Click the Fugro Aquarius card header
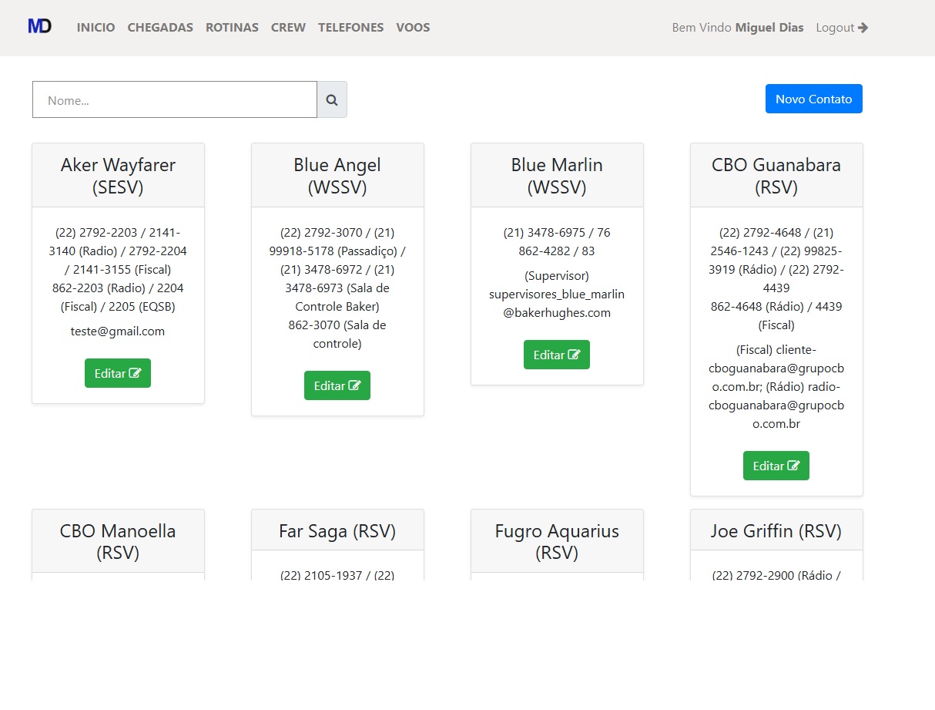The width and height of the screenshot is (935, 710). click(557, 541)
